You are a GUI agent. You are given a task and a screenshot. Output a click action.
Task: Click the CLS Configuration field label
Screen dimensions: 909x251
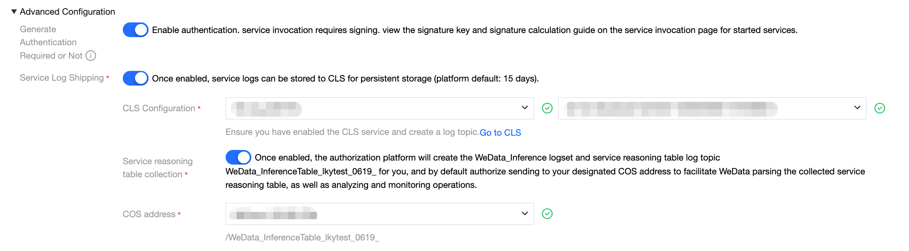click(159, 108)
